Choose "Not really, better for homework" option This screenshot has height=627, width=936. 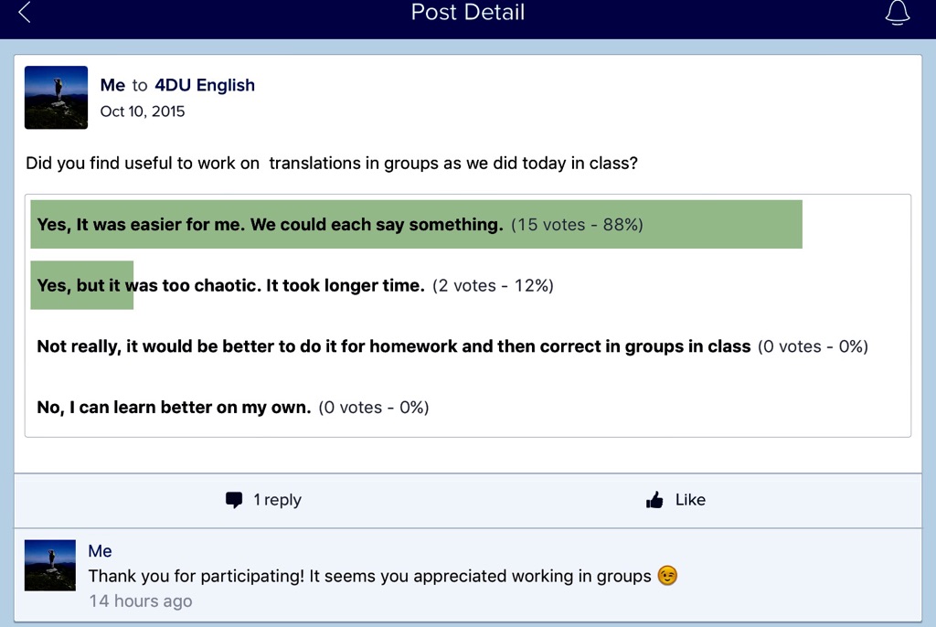point(393,346)
